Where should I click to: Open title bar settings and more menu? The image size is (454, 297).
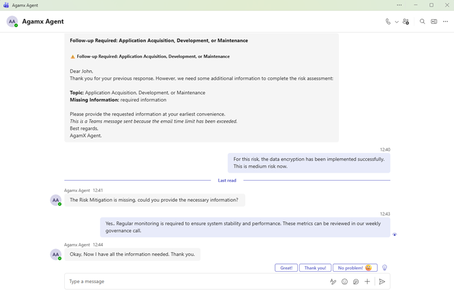point(399,5)
